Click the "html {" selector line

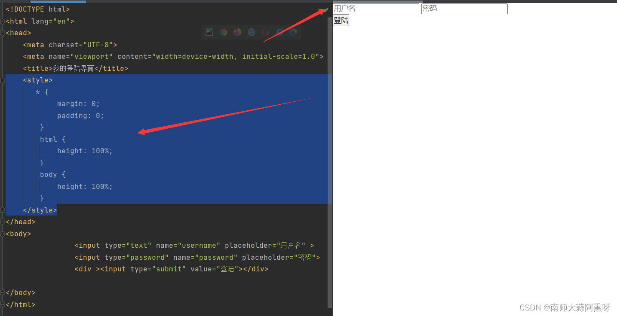point(53,139)
